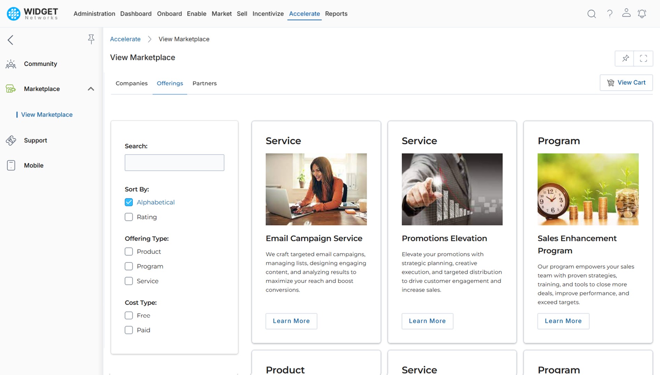Expand View Marketplace to fullscreen

click(643, 58)
